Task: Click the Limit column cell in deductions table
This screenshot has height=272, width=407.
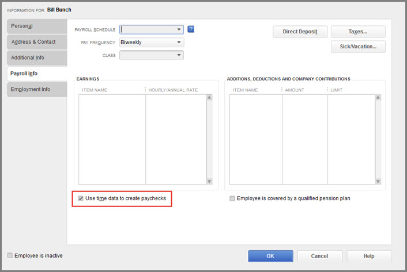Action: click(352, 139)
